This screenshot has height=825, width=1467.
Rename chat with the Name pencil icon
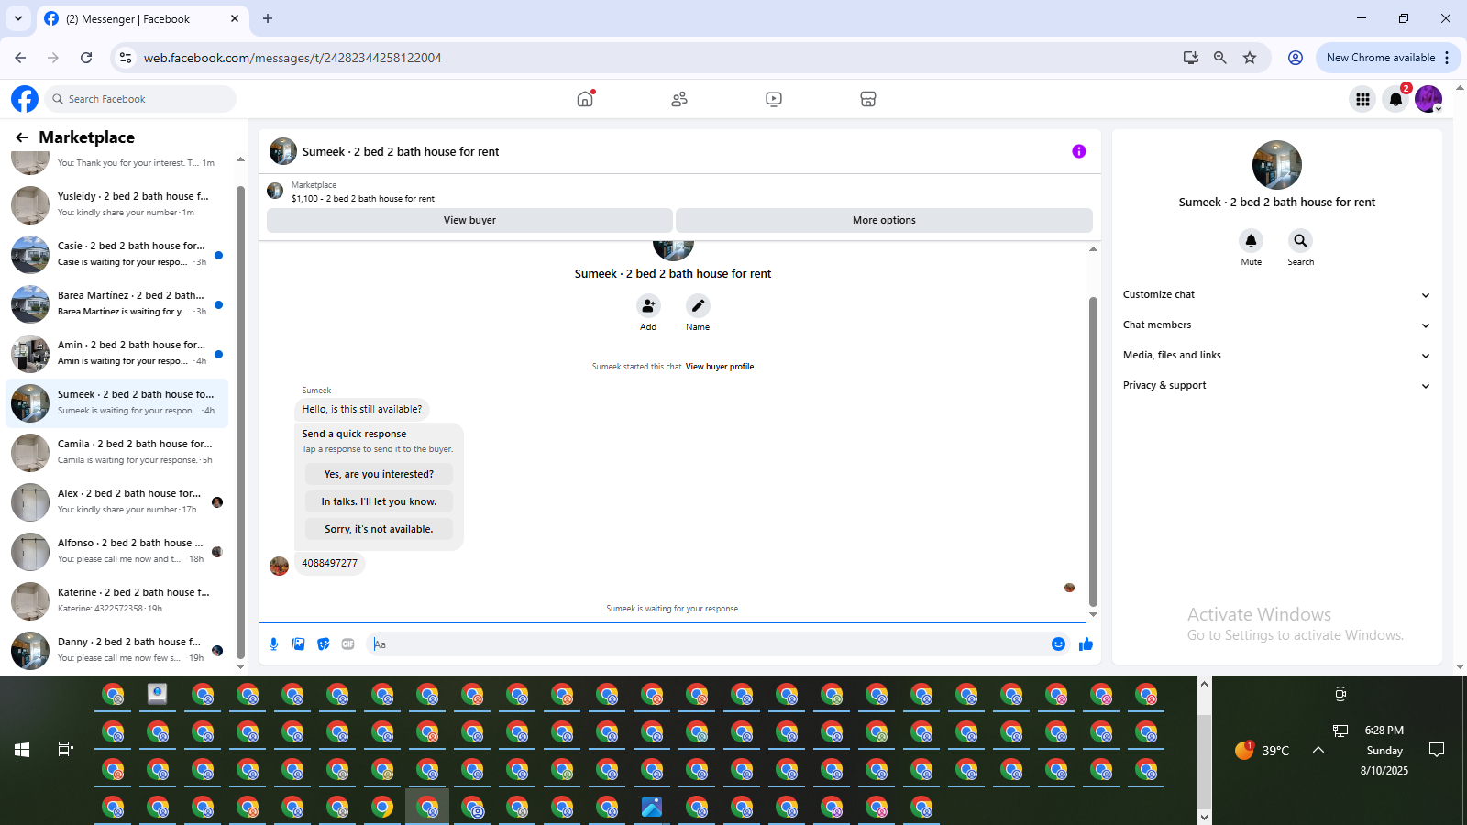point(698,305)
